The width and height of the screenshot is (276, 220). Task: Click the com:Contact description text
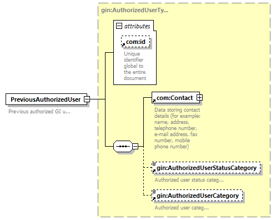click(x=177, y=128)
